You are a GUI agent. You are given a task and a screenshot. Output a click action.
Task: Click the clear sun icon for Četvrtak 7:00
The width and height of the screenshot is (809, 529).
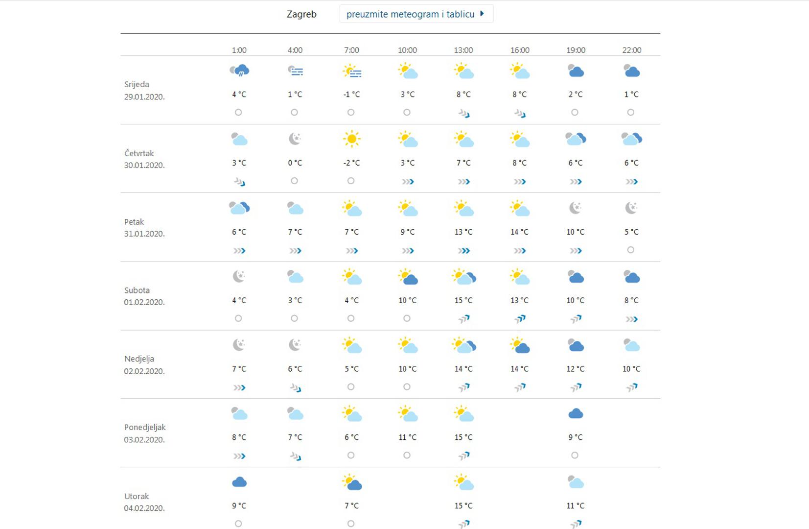[x=351, y=139]
